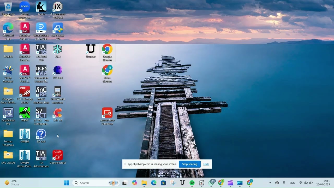Select the EasyAccess 2.0 desktop shortcut
The width and height of the screenshot is (334, 188).
[x=58, y=32]
